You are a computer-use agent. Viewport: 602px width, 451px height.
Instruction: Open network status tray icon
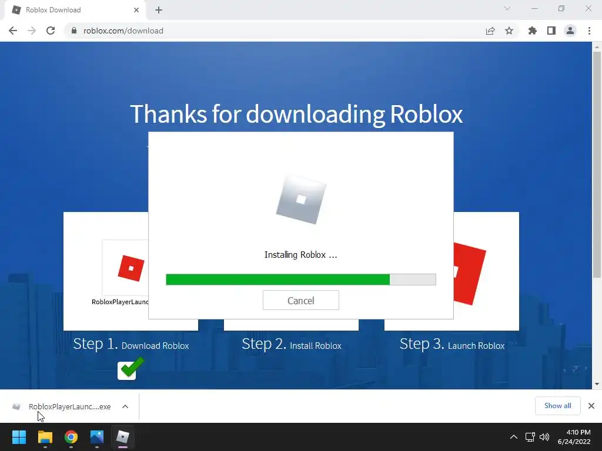[530, 437]
